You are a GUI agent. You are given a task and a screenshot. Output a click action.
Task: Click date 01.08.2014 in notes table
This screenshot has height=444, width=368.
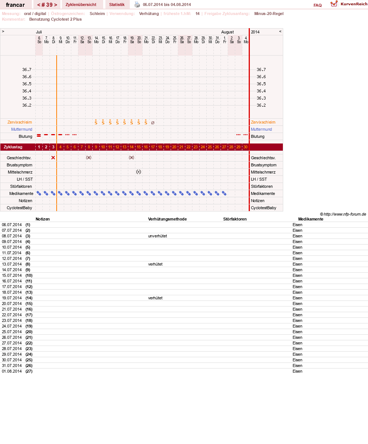12,371
